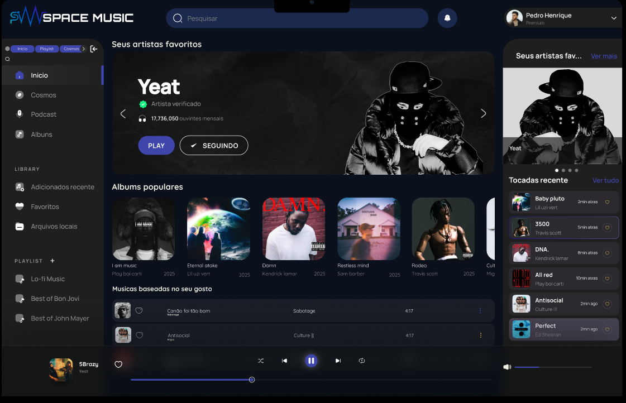The image size is (626, 403).
Task: Click 5Brazy now playing cover art
Action: click(x=61, y=370)
